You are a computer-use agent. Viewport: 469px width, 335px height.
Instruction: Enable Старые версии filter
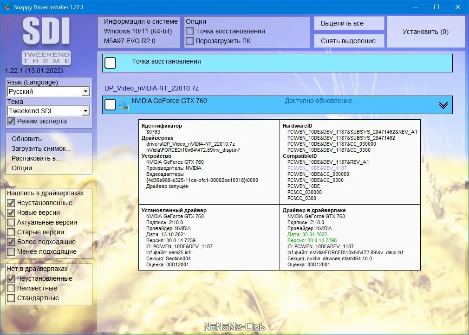[x=11, y=232]
